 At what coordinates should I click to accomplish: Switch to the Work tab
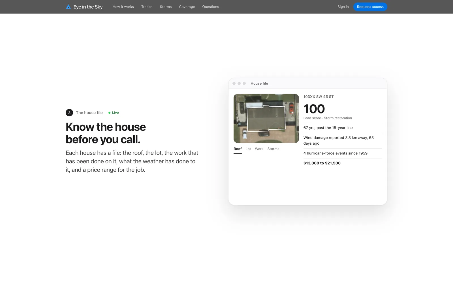click(259, 149)
